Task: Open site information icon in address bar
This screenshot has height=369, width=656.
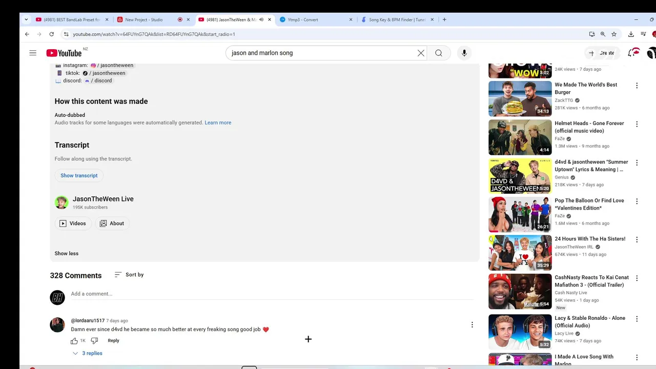Action: [x=66, y=34]
